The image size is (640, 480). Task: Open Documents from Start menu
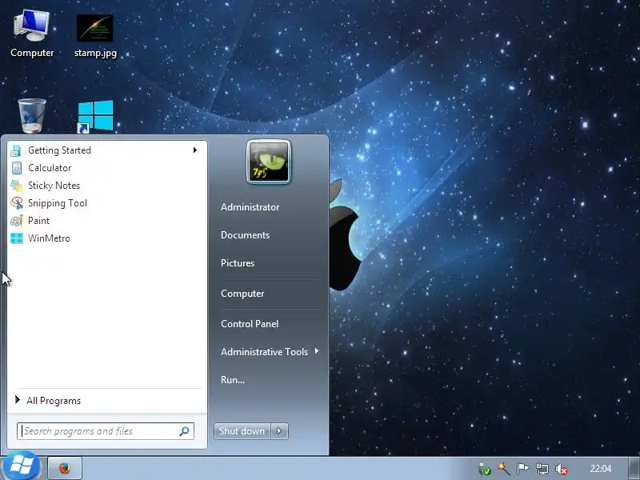(246, 235)
